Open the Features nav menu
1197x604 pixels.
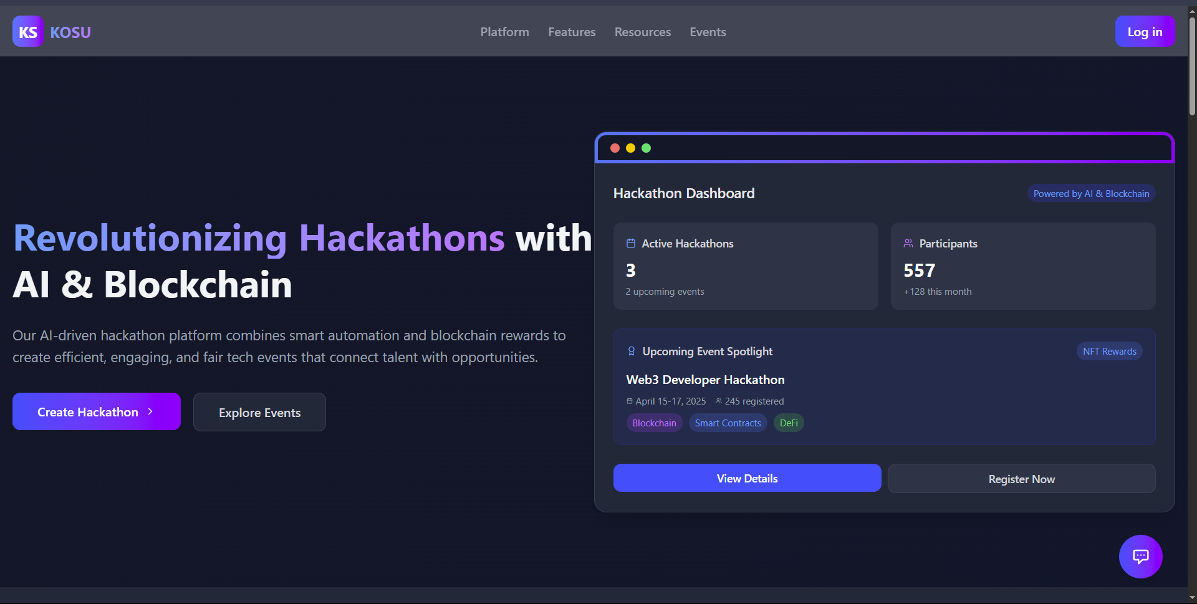coord(572,32)
